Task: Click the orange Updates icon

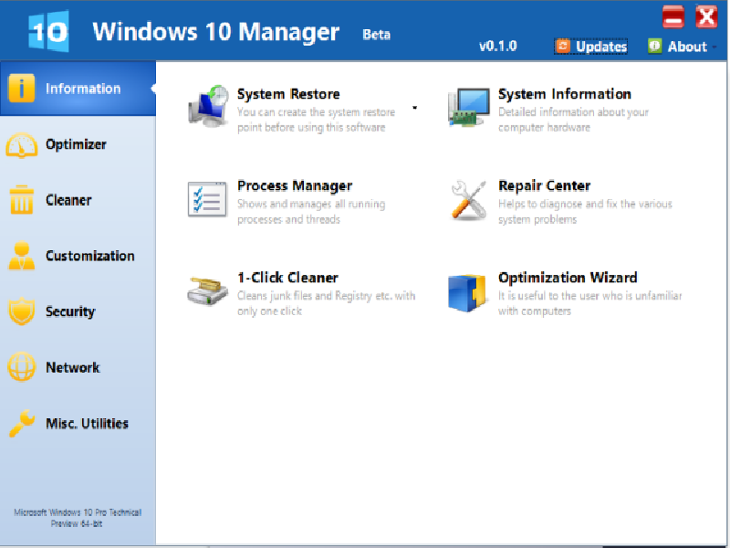Action: [563, 47]
